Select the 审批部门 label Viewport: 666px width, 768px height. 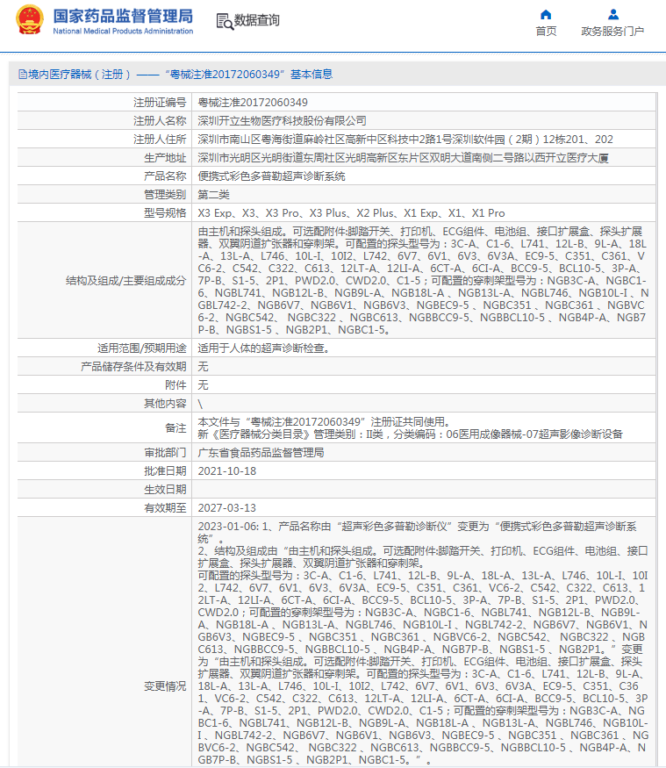tap(165, 453)
